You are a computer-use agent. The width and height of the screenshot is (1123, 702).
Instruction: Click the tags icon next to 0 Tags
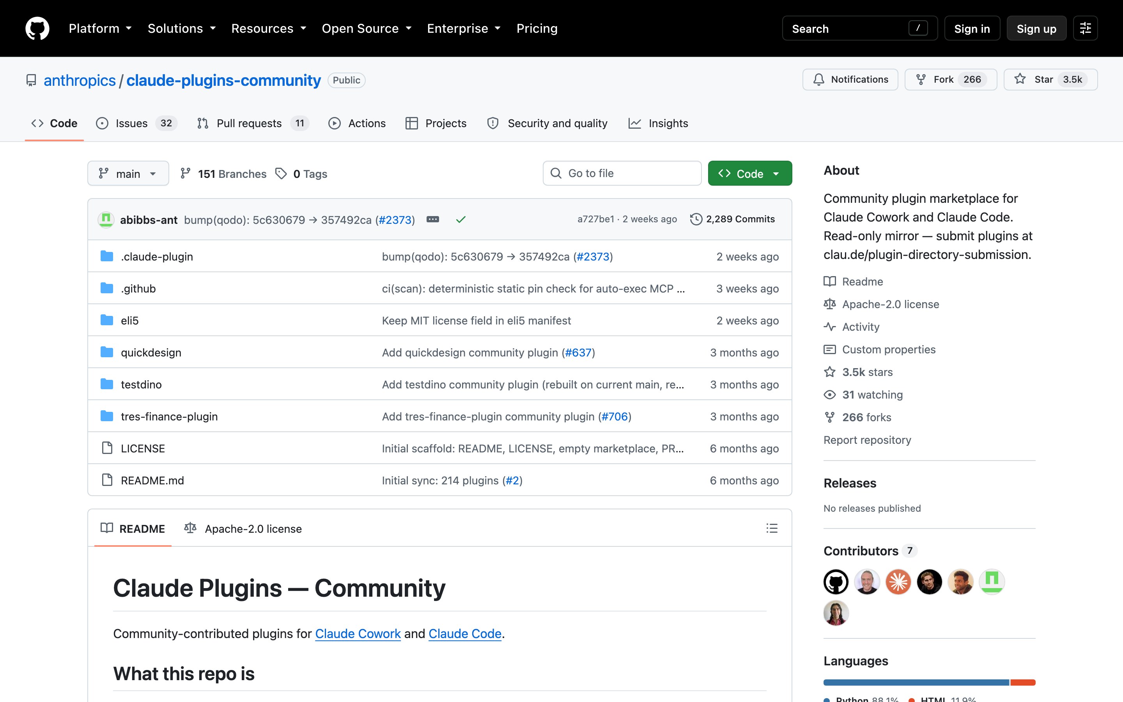(281, 174)
